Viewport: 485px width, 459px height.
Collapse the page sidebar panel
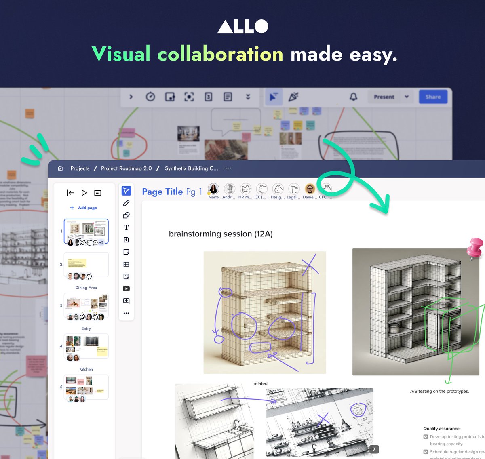coord(70,193)
